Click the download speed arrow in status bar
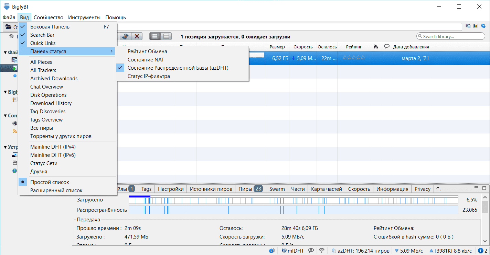490x255 pixels. [396, 251]
